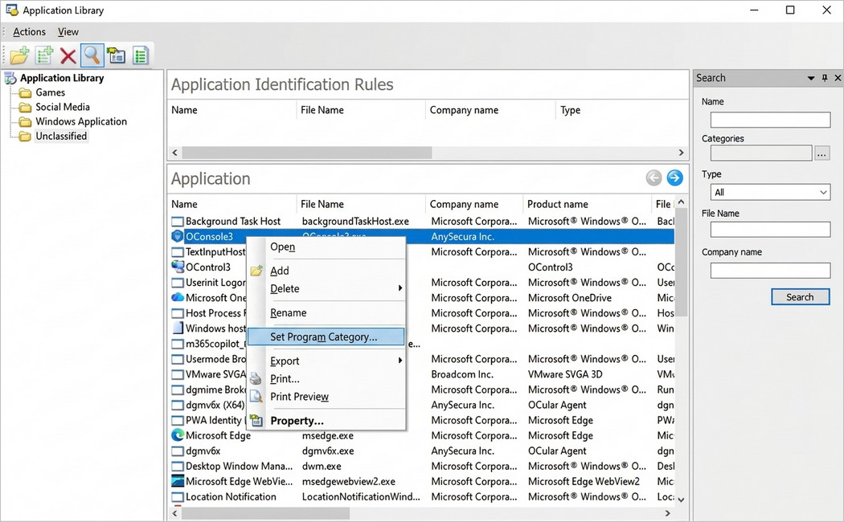
Task: Click the new folder toolbar icon
Action: point(19,55)
